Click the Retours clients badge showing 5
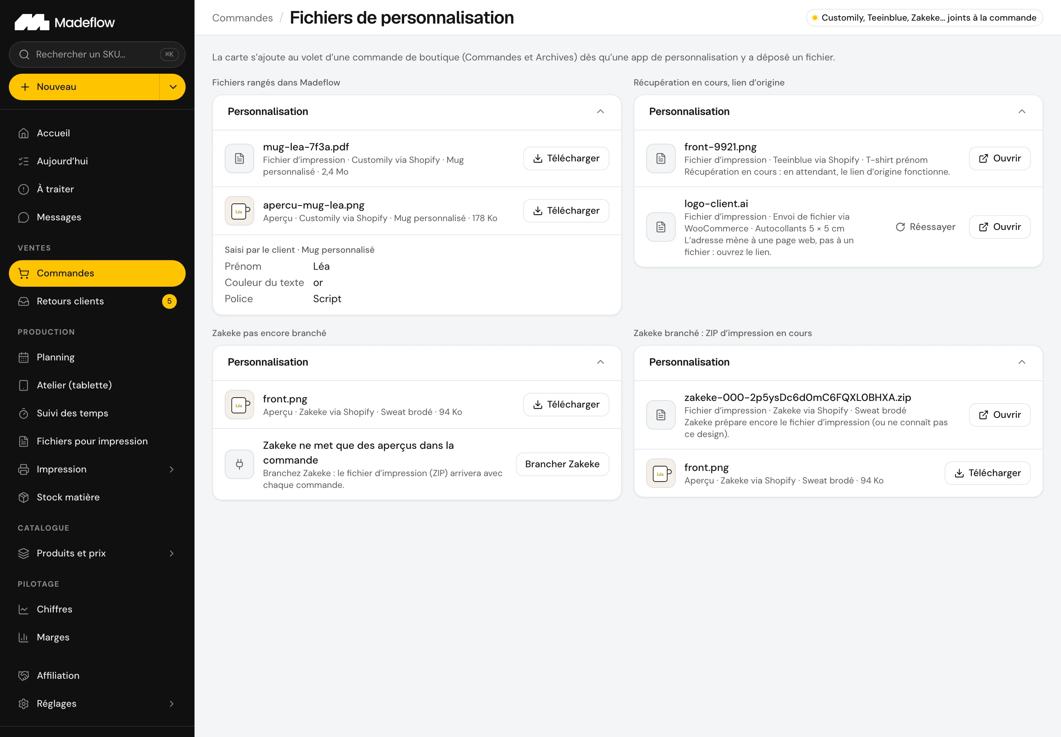Viewport: 1061px width, 737px height. point(169,301)
